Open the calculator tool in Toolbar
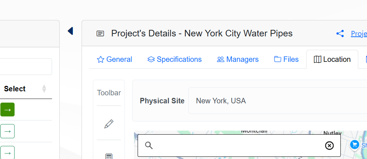The image size is (367, 159). click(108, 156)
